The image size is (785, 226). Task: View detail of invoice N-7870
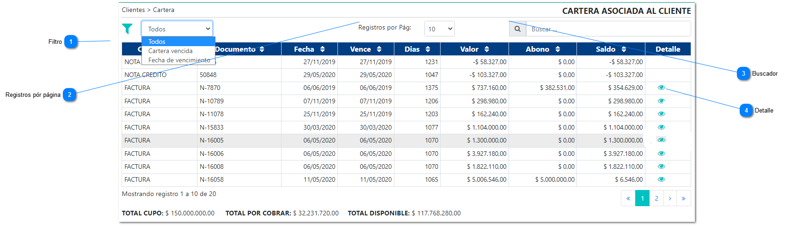tap(661, 88)
